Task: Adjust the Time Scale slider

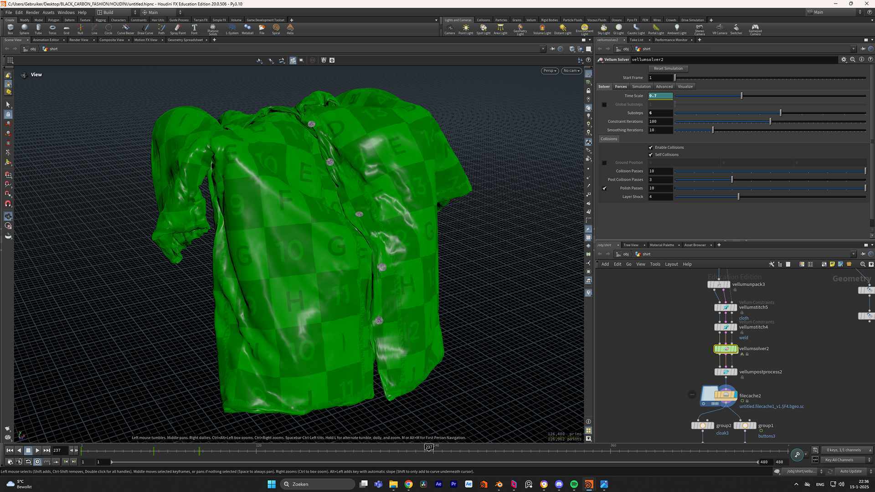Action: (x=741, y=96)
